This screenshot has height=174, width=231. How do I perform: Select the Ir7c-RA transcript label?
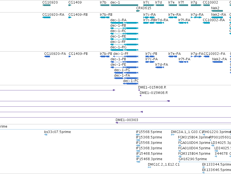coord(150,15)
